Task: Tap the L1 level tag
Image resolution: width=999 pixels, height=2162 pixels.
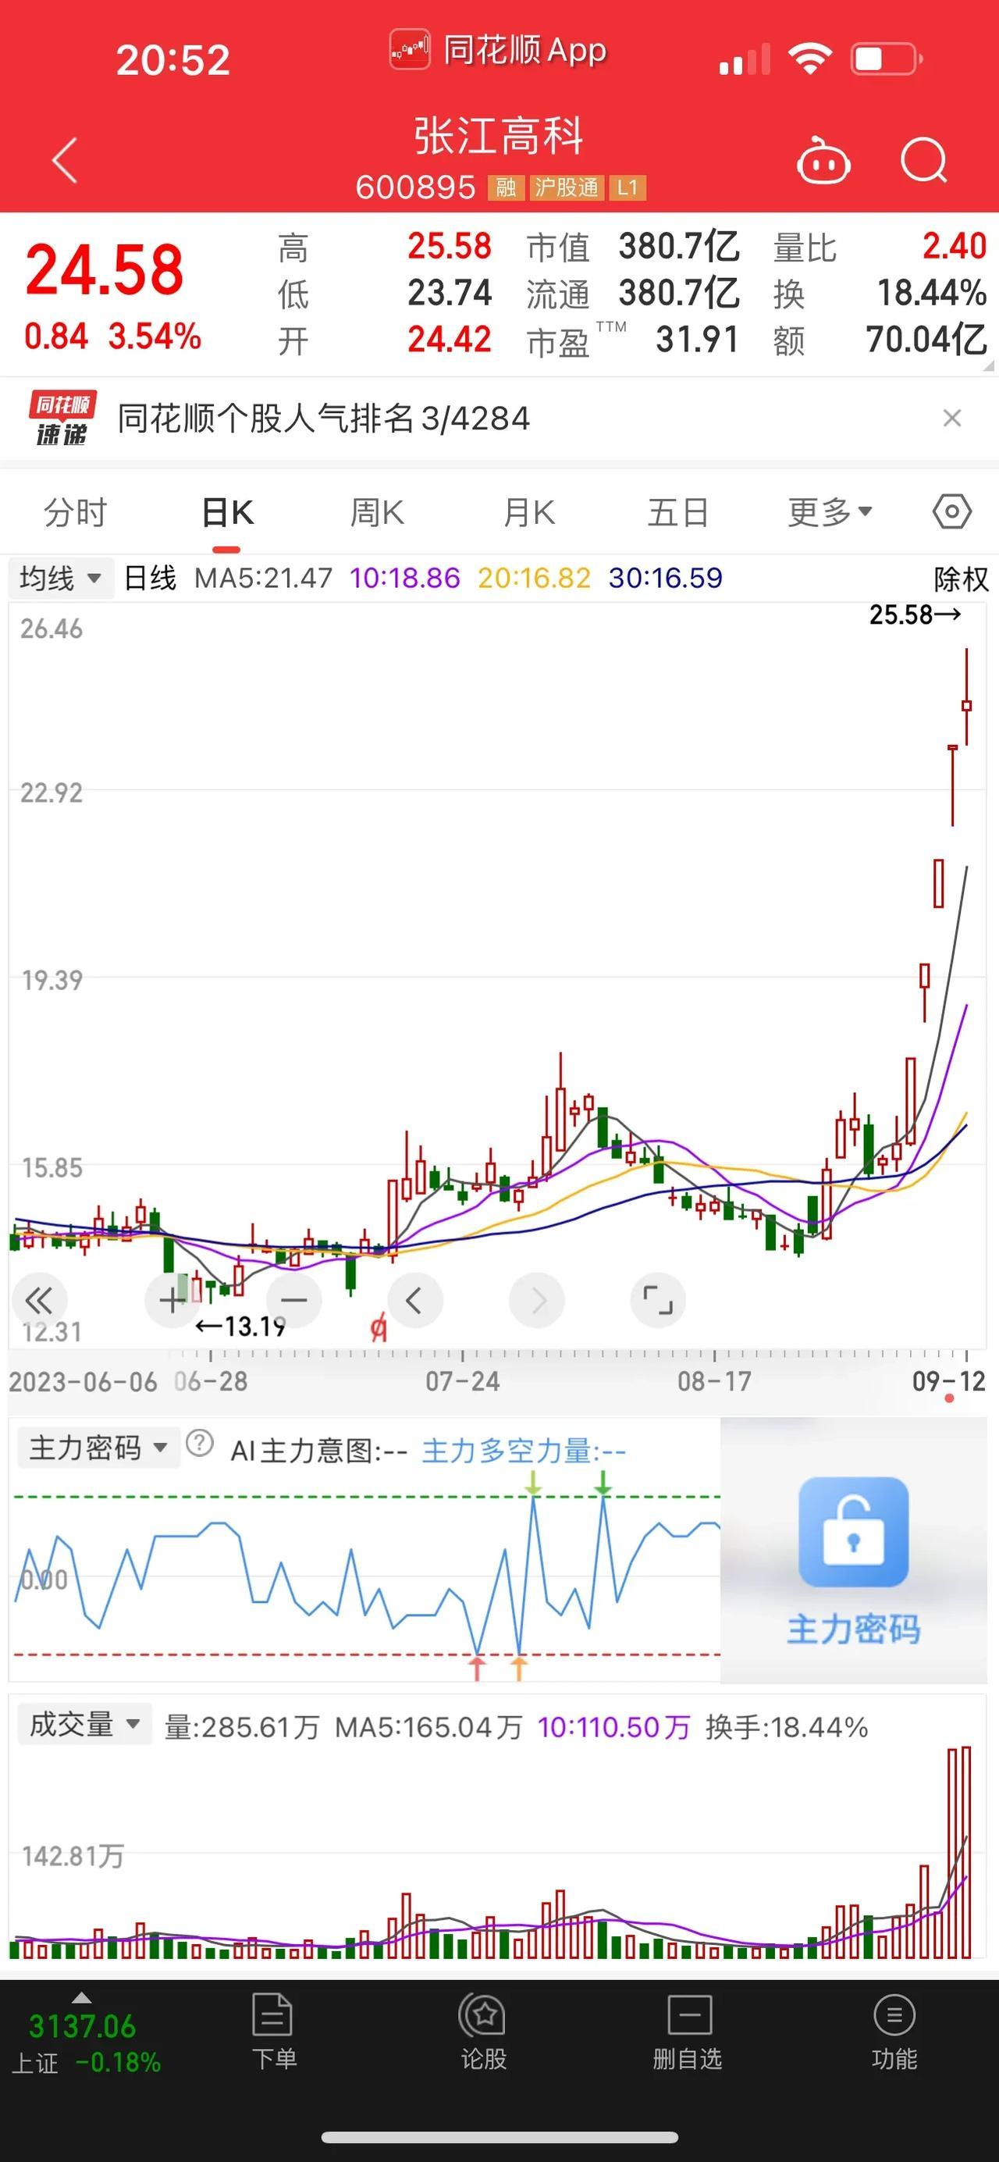Action: [x=627, y=187]
